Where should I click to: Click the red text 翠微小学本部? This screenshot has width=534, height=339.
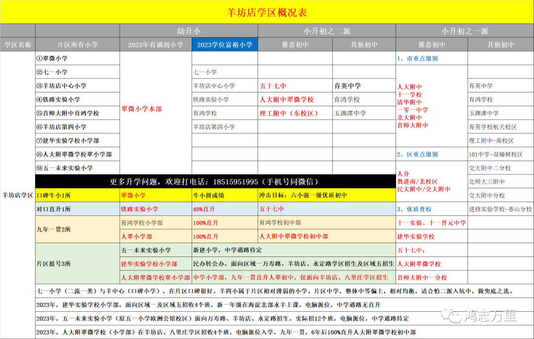142,109
